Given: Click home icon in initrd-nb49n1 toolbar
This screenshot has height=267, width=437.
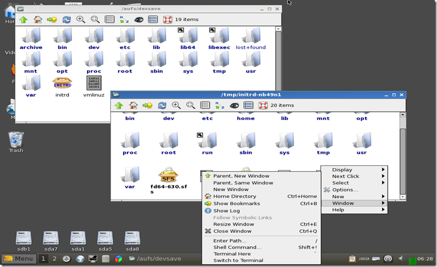Looking at the screenshot, I should pos(134,105).
